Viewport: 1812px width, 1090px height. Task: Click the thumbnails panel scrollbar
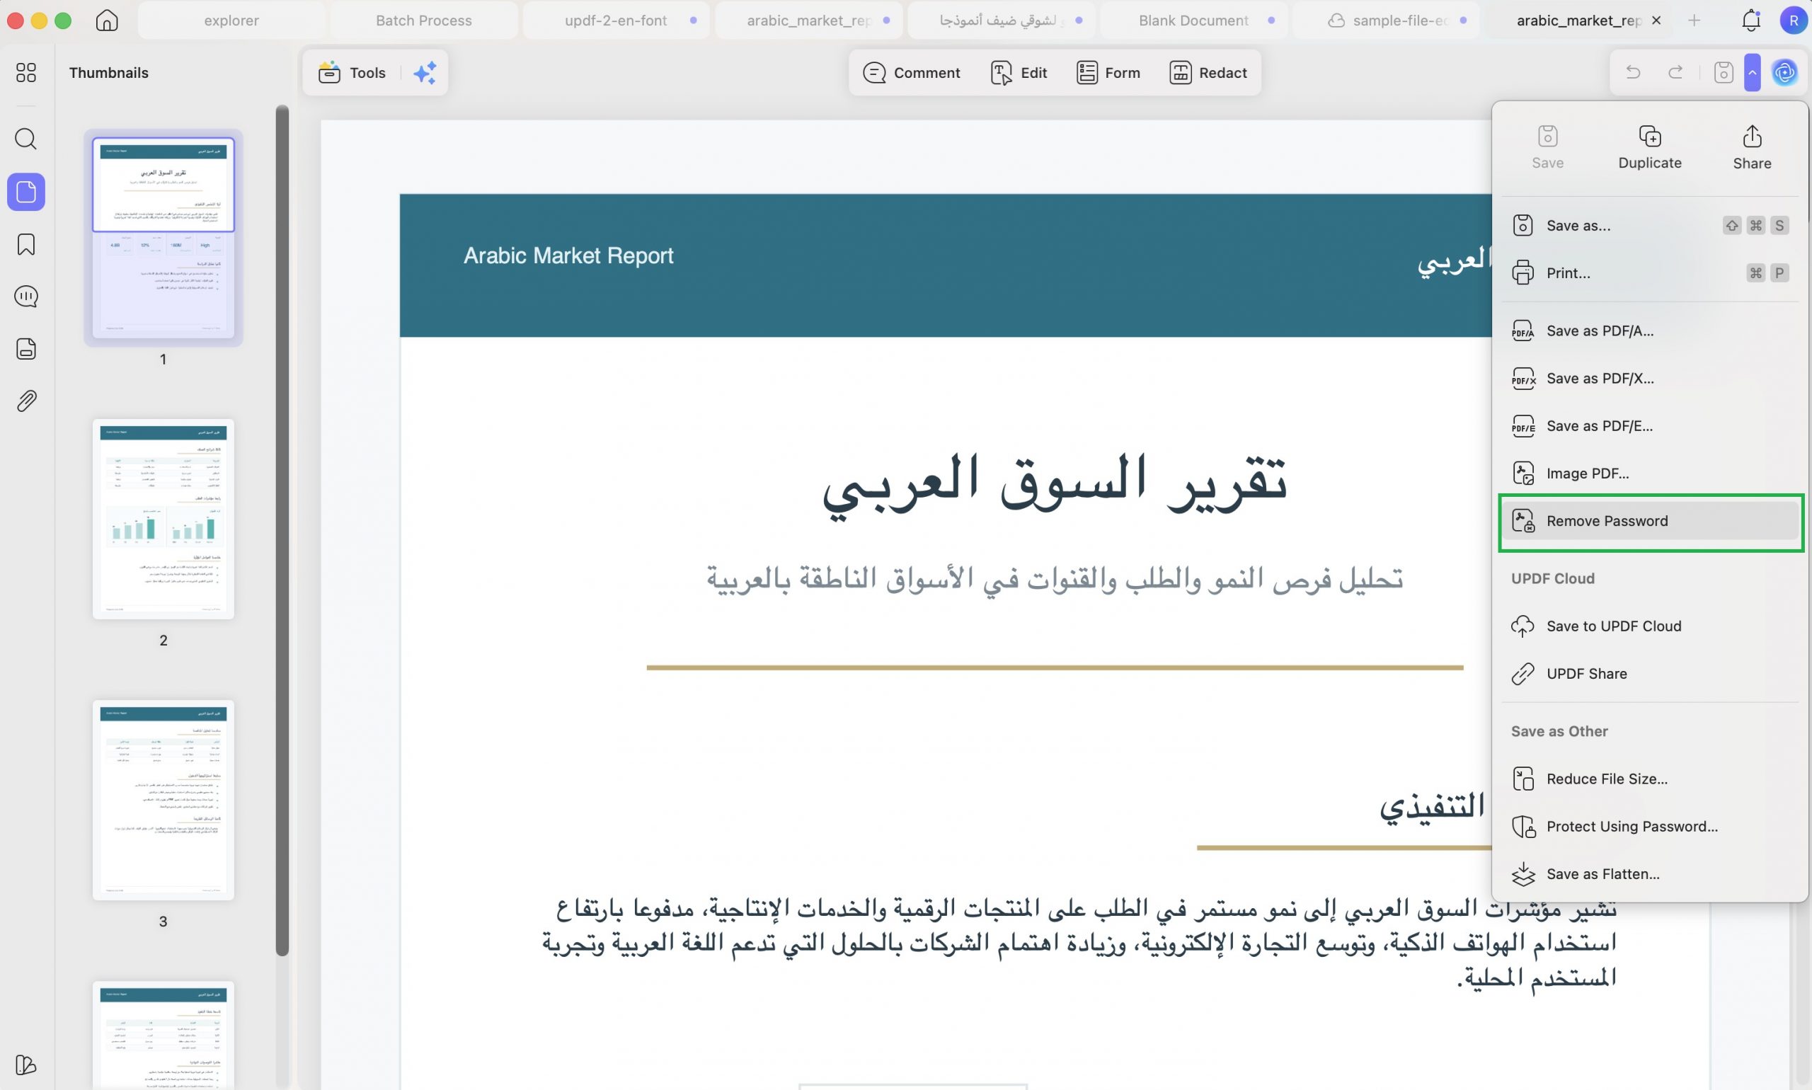pos(282,530)
